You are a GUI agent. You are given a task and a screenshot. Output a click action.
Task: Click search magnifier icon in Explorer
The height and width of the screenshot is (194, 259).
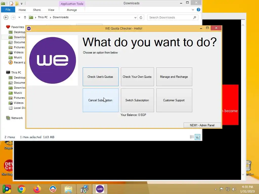(x=195, y=17)
